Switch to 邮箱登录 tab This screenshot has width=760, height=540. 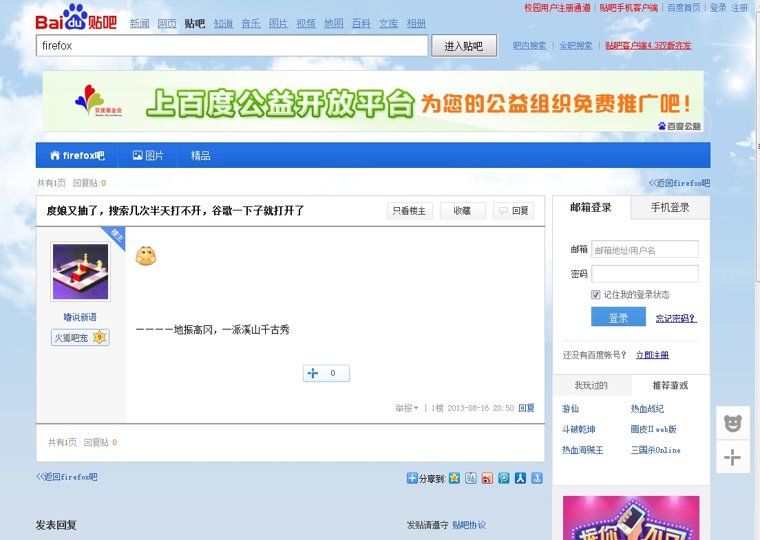point(591,207)
